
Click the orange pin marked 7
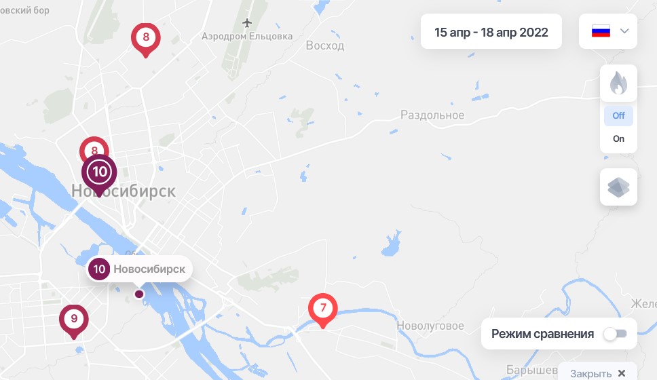coord(322,311)
